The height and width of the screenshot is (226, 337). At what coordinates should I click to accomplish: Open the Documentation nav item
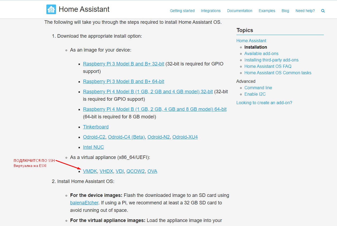coord(240,11)
